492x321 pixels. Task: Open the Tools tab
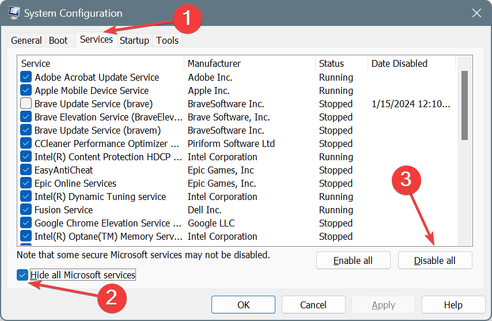(167, 40)
